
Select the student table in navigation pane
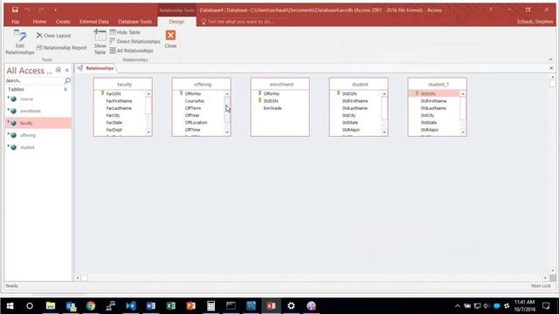point(38,147)
